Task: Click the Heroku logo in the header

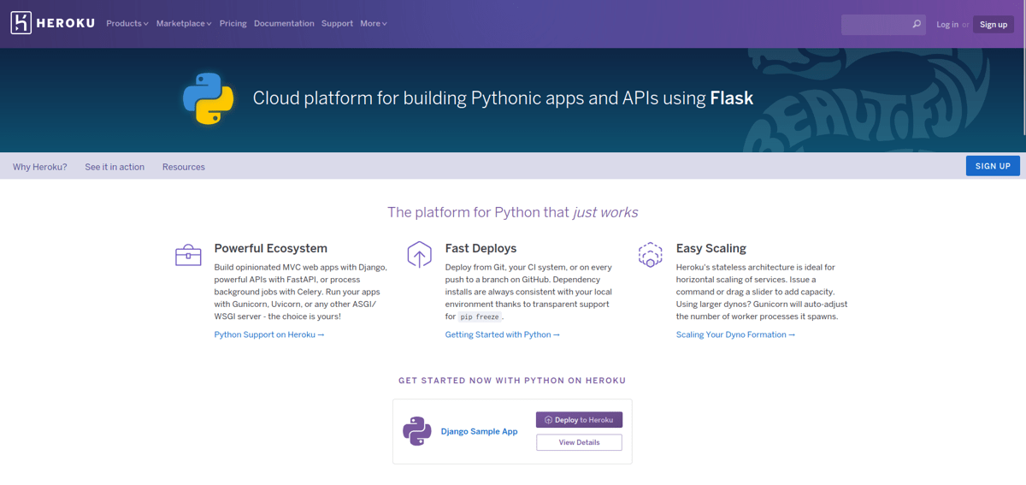Action: coord(52,23)
